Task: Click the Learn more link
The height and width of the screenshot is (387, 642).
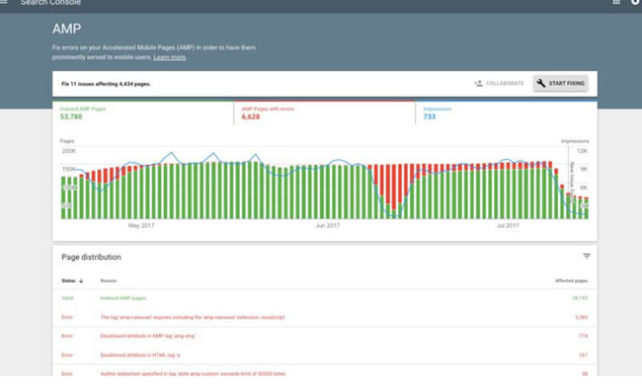Action: point(170,57)
